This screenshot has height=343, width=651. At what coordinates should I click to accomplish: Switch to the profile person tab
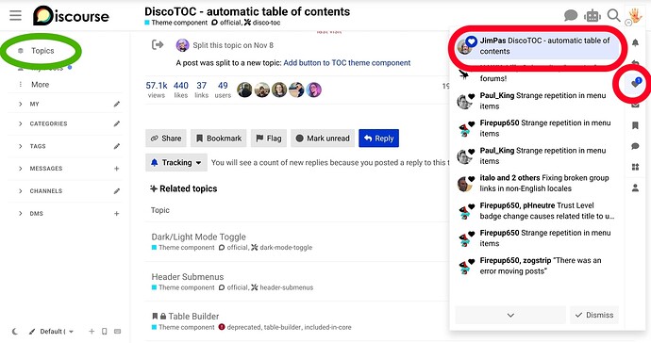[635, 188]
